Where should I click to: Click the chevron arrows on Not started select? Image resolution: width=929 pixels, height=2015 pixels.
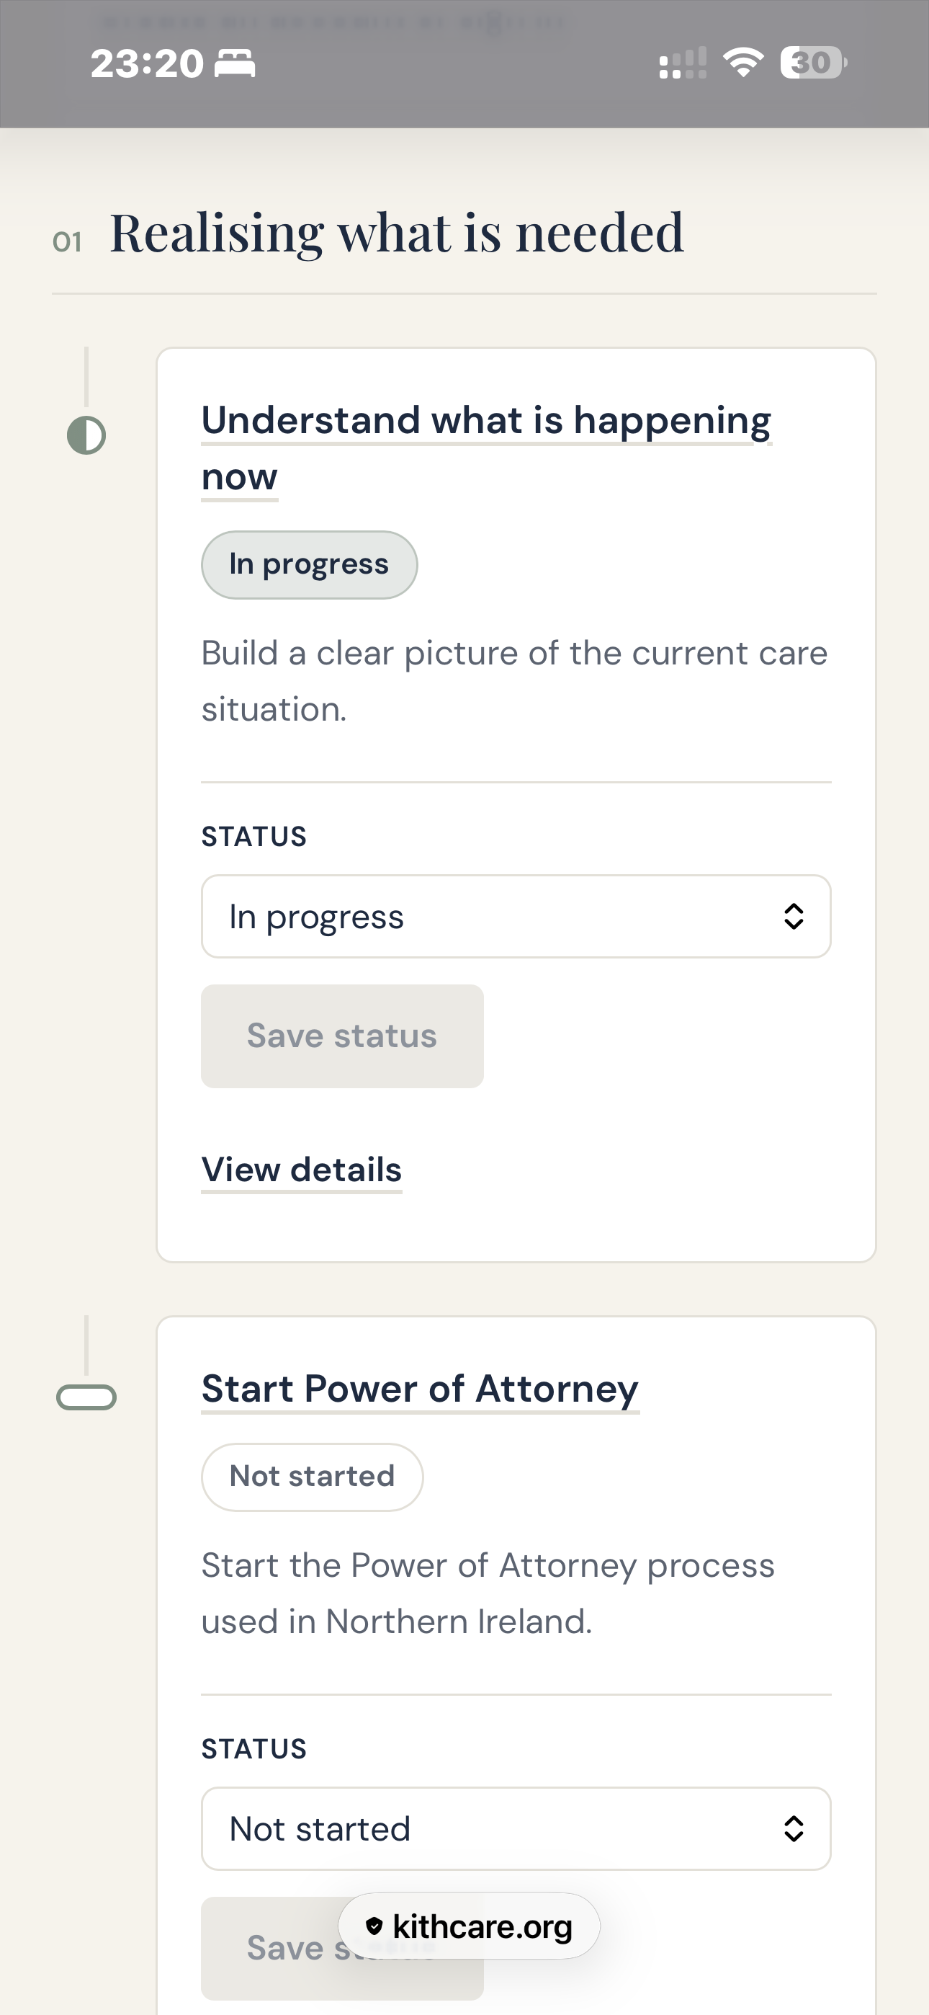(x=794, y=1829)
